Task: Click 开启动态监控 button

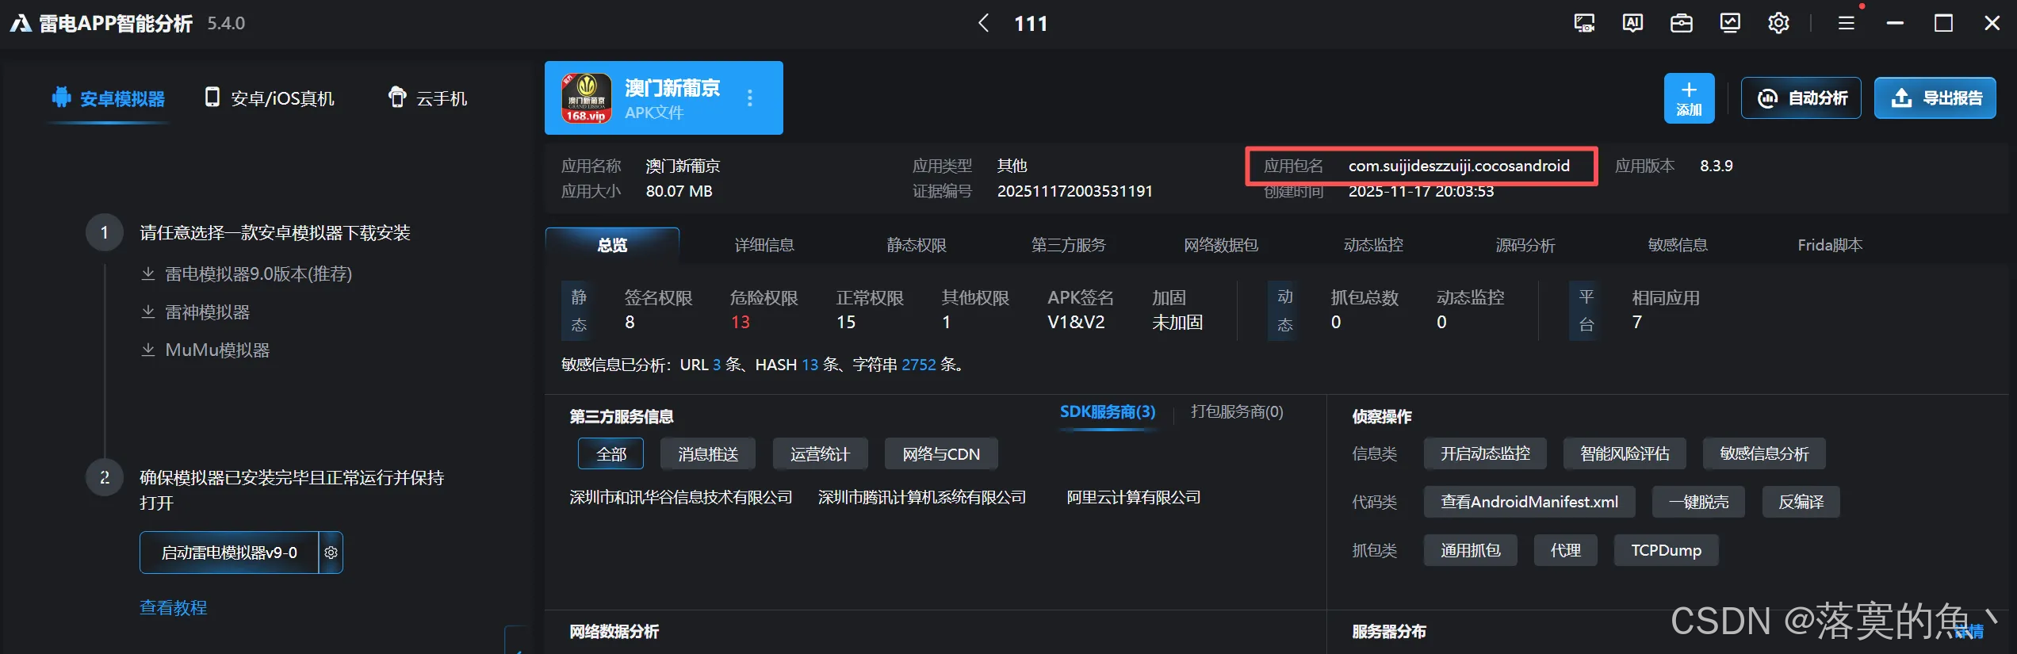Action: point(1485,454)
